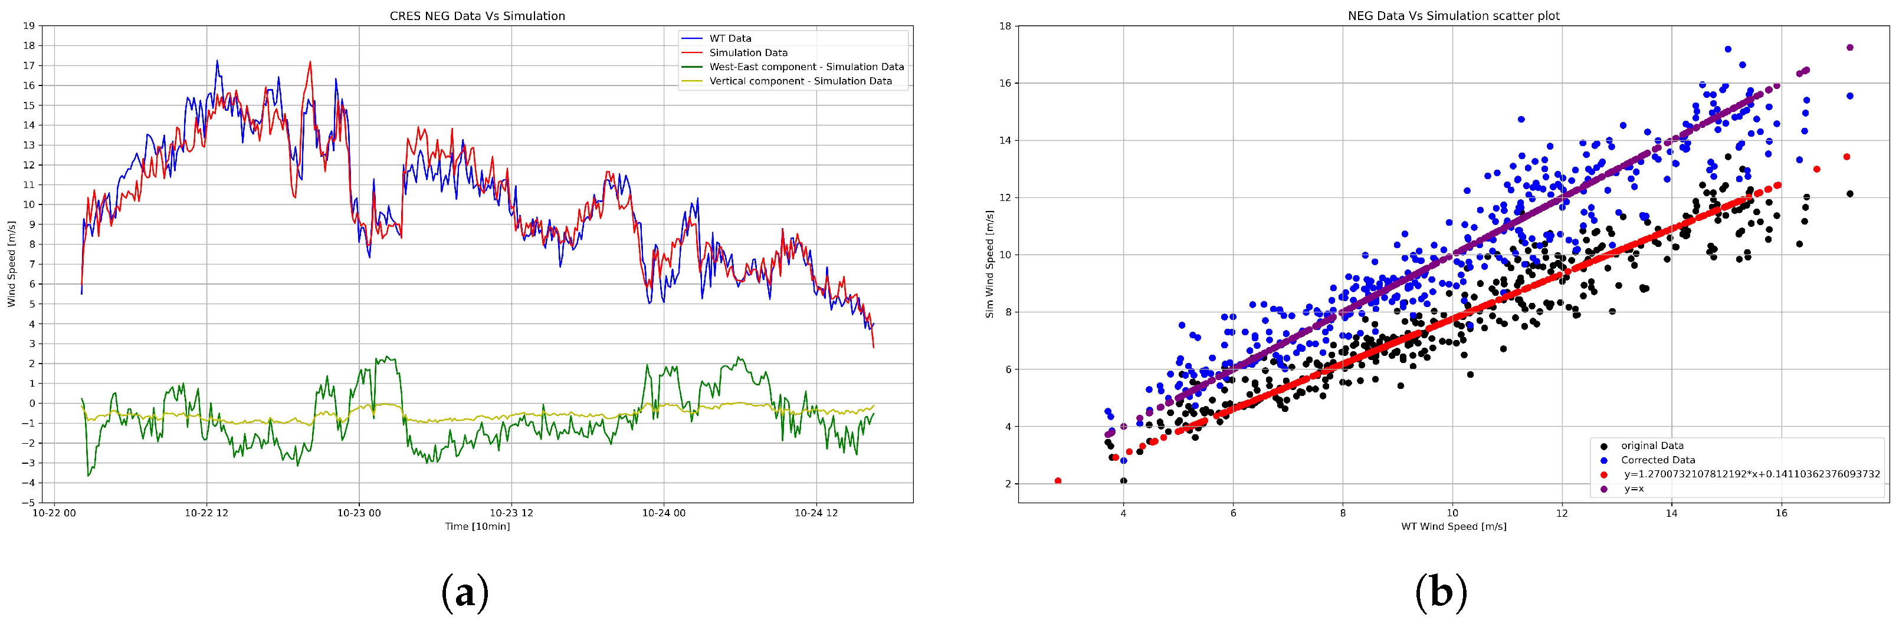Click the "−3" tick on the time-series y-axis
The height and width of the screenshot is (627, 1899).
28,463
